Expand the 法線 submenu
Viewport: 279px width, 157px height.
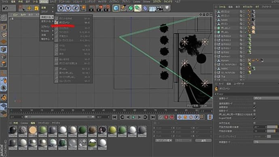[47, 35]
